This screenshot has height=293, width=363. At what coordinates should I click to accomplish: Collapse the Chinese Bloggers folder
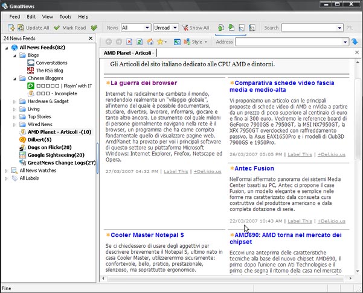coord(14,79)
